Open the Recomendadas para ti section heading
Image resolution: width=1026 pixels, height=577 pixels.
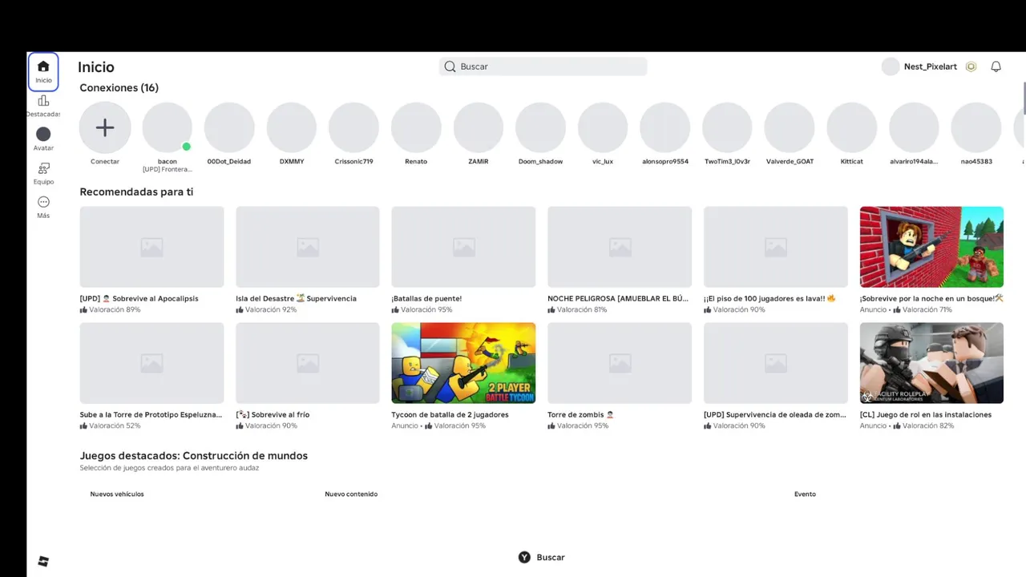[136, 192]
